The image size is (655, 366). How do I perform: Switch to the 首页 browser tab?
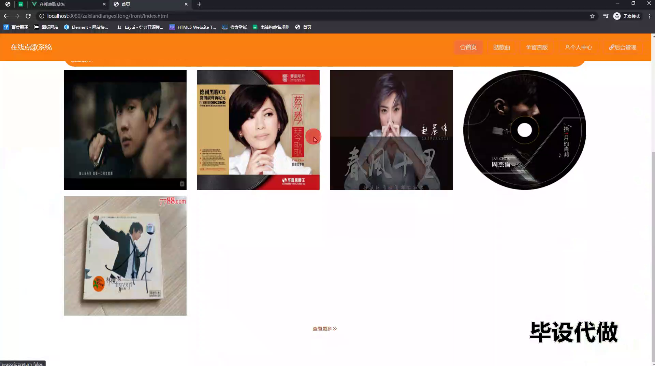(x=150, y=4)
